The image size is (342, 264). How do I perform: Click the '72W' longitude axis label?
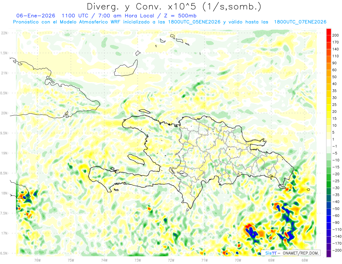171,260
